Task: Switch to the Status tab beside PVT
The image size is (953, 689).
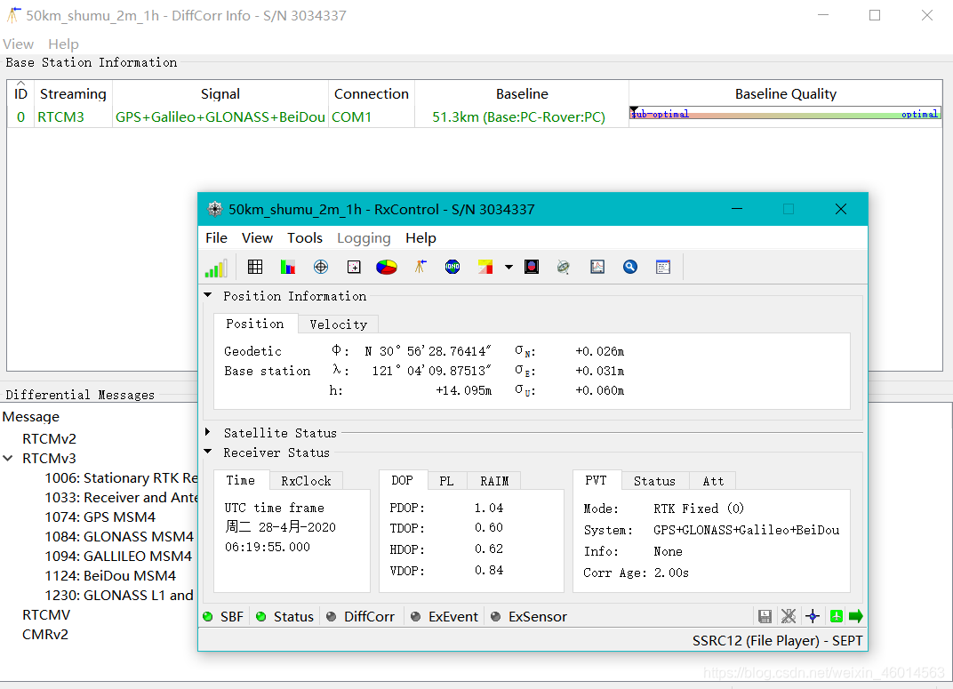Action: [x=654, y=481]
